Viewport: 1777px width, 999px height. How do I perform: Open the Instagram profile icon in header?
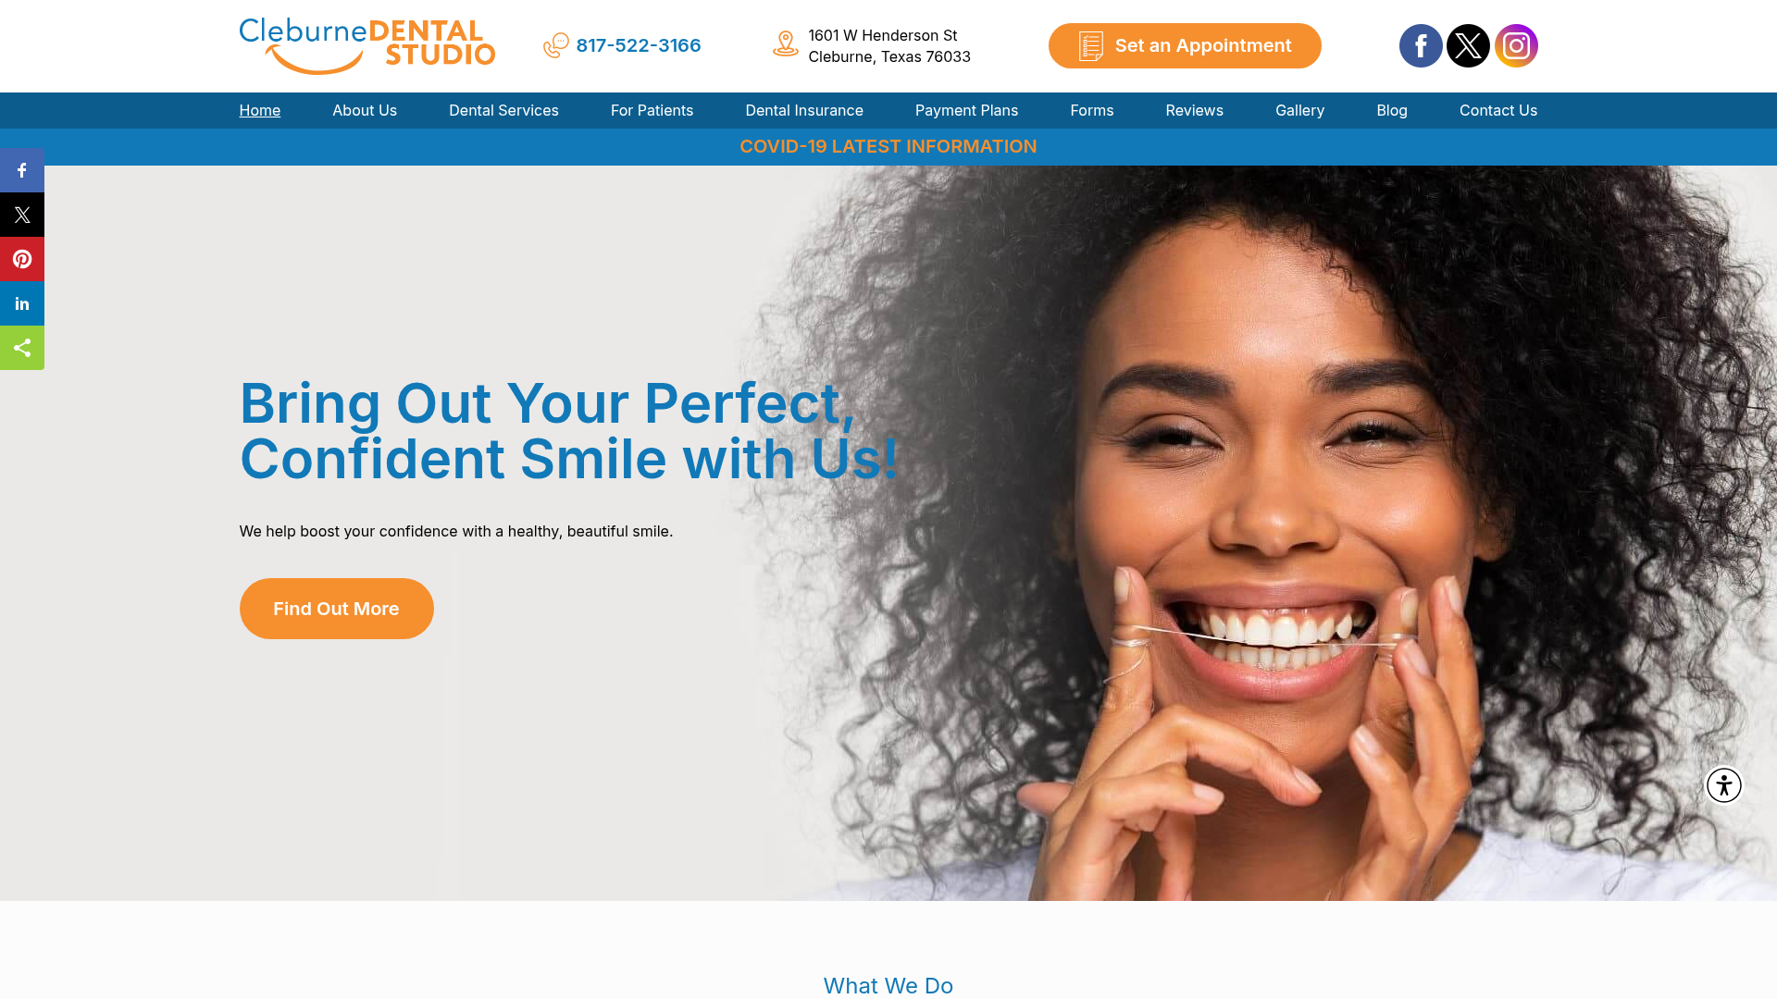click(1516, 45)
